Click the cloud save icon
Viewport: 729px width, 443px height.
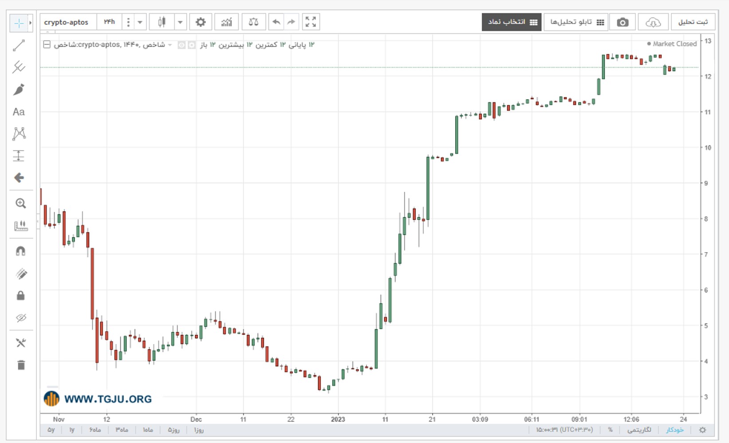tap(653, 22)
